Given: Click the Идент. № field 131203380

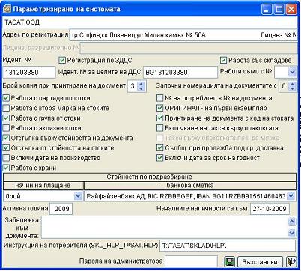Looking at the screenshot, I should [x=29, y=73].
